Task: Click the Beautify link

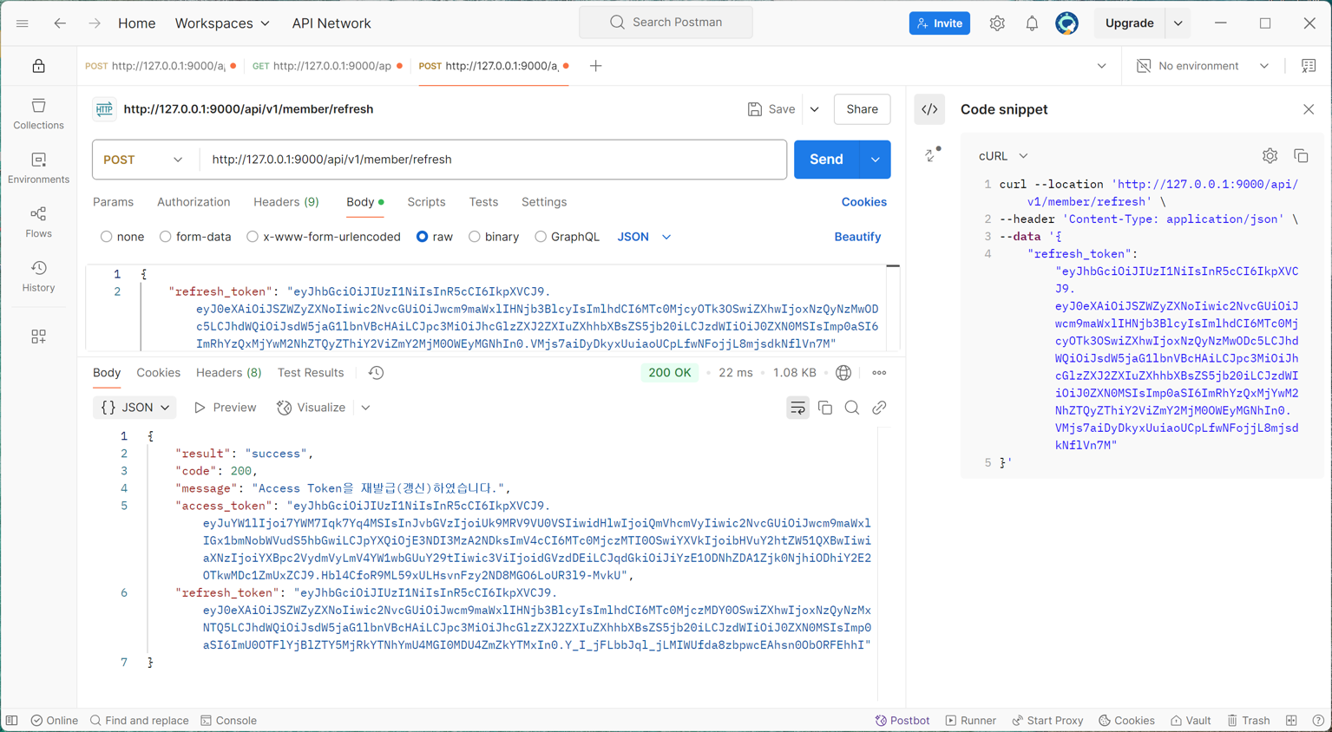Action: 857,237
